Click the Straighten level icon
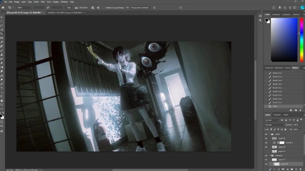The height and width of the screenshot is (171, 305). pyautogui.click(x=76, y=8)
